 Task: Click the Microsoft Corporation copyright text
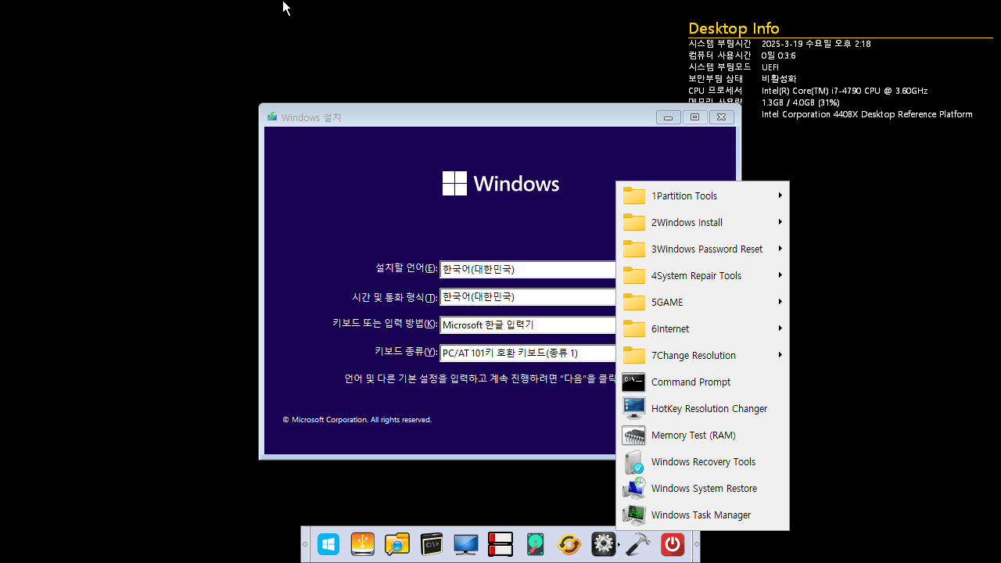[x=357, y=420]
